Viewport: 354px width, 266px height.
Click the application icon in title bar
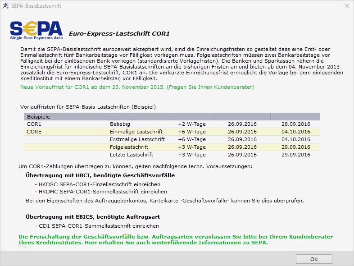coord(6,6)
